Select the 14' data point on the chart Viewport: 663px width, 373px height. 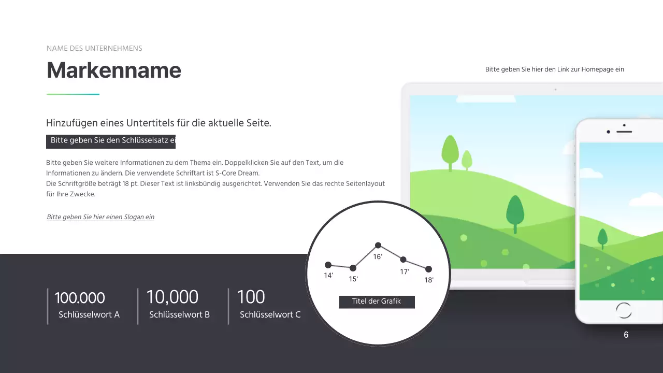pos(328,265)
